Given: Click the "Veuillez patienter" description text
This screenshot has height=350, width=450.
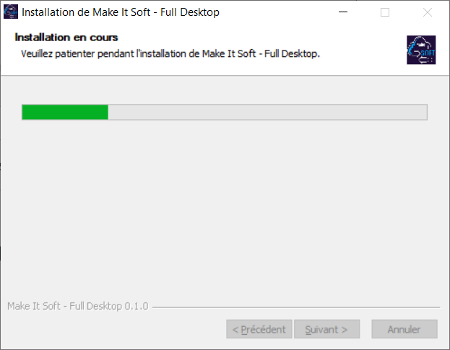Looking at the screenshot, I should point(170,53).
